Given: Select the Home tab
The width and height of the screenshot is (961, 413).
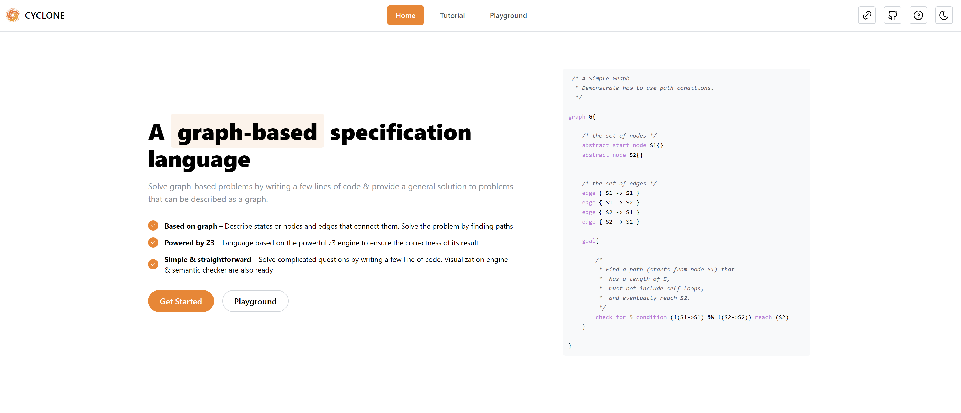Looking at the screenshot, I should pyautogui.click(x=405, y=15).
